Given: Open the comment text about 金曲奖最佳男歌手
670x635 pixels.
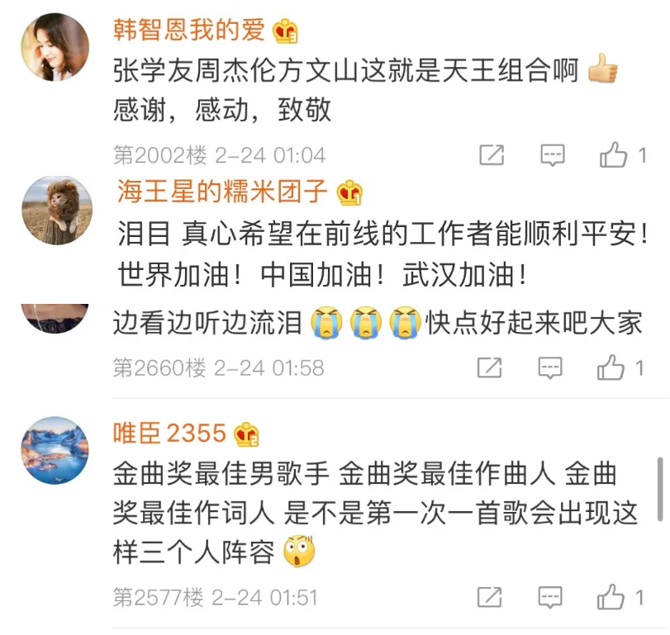Looking at the screenshot, I should (375, 514).
